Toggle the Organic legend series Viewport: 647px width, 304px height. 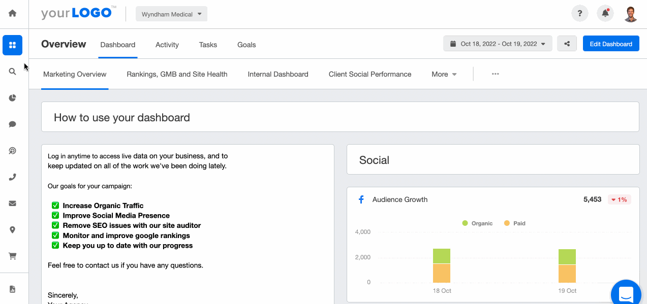(x=477, y=223)
